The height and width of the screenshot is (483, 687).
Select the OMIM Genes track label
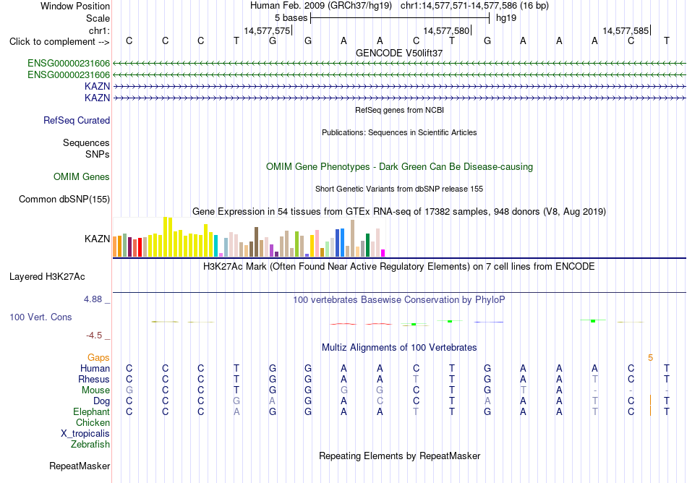(x=82, y=176)
